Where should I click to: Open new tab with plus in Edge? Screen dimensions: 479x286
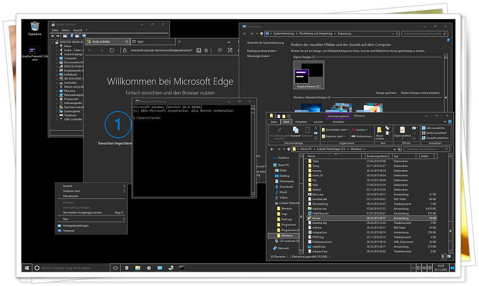179,42
